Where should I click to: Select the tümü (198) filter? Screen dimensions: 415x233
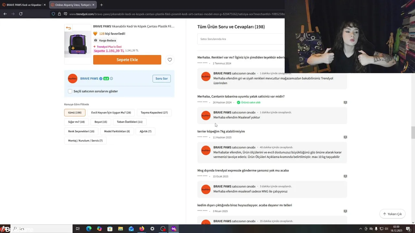(75, 113)
